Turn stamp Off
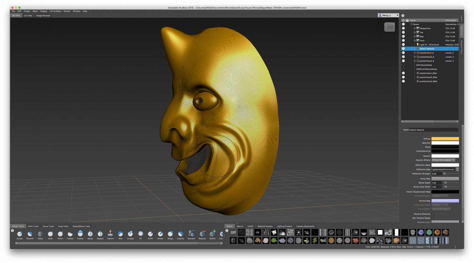The width and height of the screenshot is (474, 263). 233,232
